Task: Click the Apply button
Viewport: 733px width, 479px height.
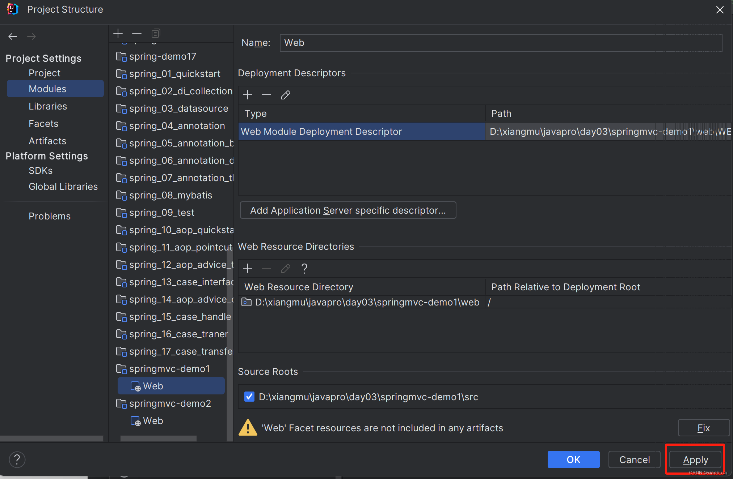Action: [695, 460]
